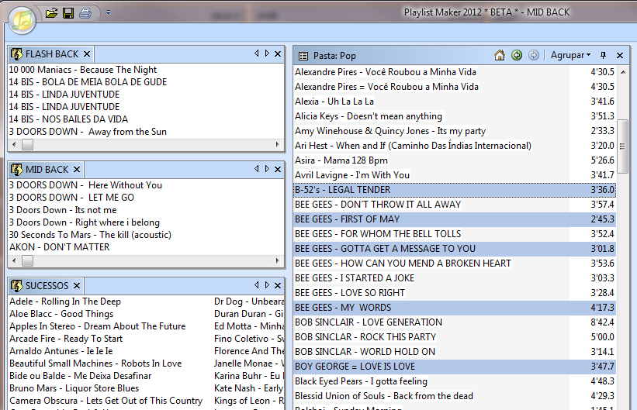Click the Playlist Maker application orb button

tap(22, 20)
